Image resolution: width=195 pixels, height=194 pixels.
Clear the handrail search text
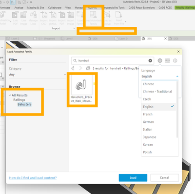(150, 60)
